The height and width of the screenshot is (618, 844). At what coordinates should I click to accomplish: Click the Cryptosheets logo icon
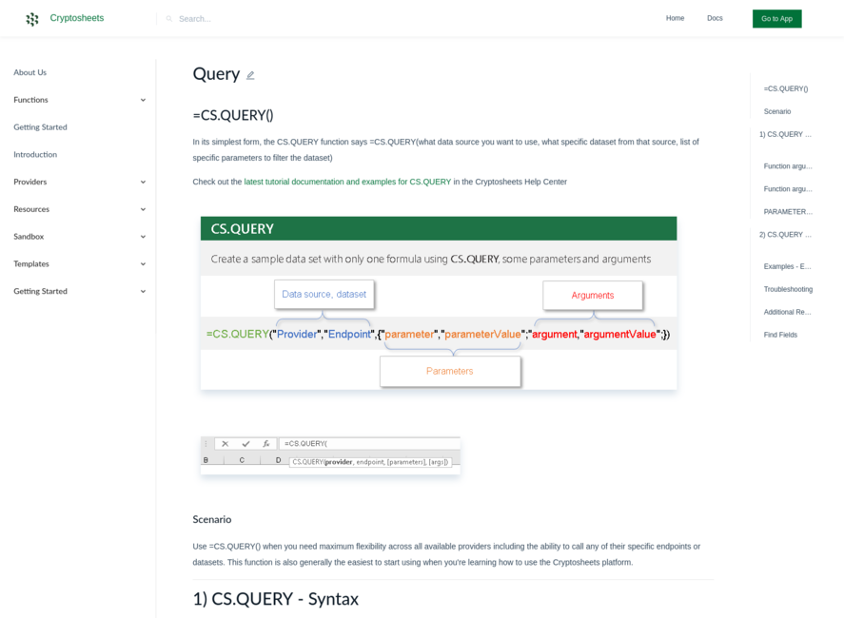point(31,18)
